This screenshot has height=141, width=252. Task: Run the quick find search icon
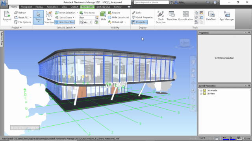pyautogui.click(x=96, y=17)
